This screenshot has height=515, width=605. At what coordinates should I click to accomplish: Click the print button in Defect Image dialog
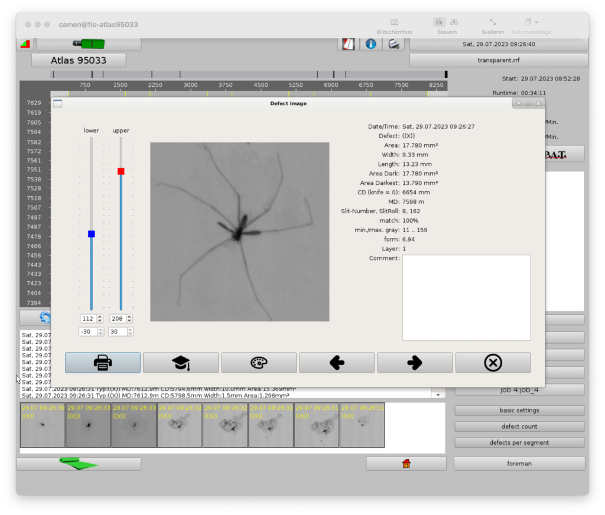pos(103,363)
